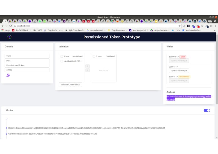Switch to the WhatsApp tab
The image size is (218, 154).
(40, 21)
